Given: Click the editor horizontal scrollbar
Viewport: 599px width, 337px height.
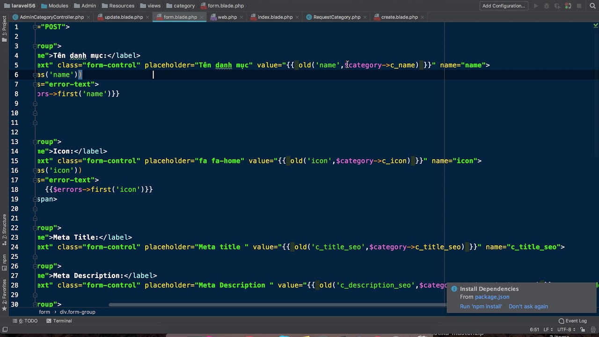Looking at the screenshot, I should (277, 305).
